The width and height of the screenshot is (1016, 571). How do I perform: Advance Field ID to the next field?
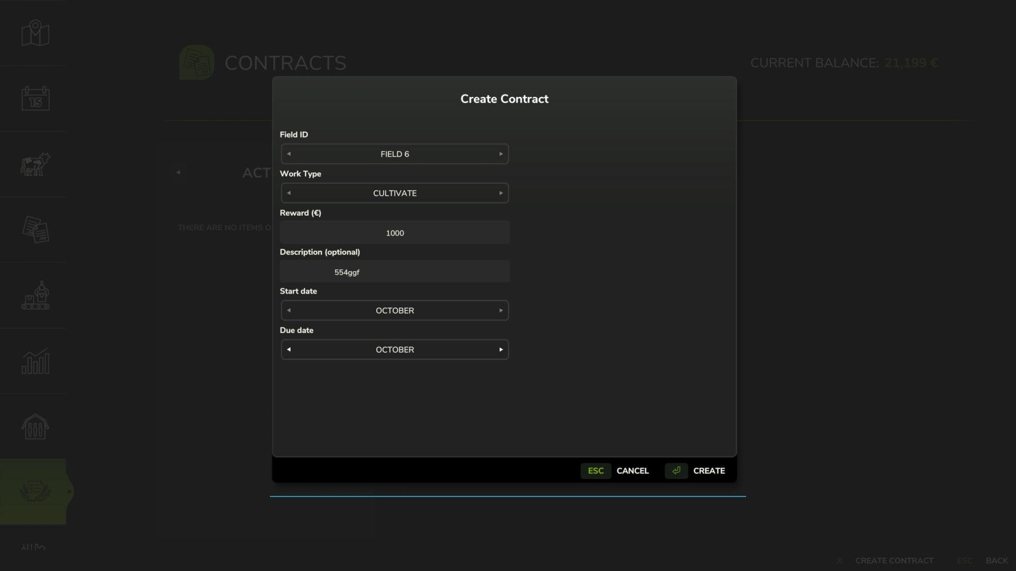click(x=501, y=153)
